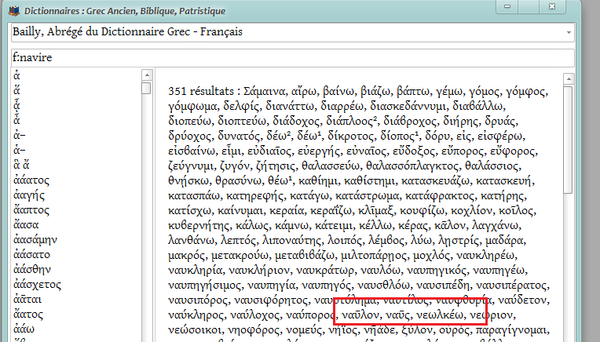Select ἀάσχετος in the word list
600x342 pixels.
37,285
